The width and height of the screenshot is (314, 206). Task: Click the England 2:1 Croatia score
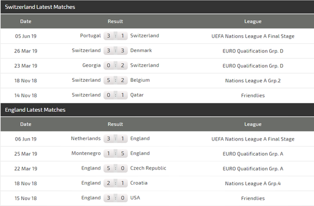tap(116, 183)
